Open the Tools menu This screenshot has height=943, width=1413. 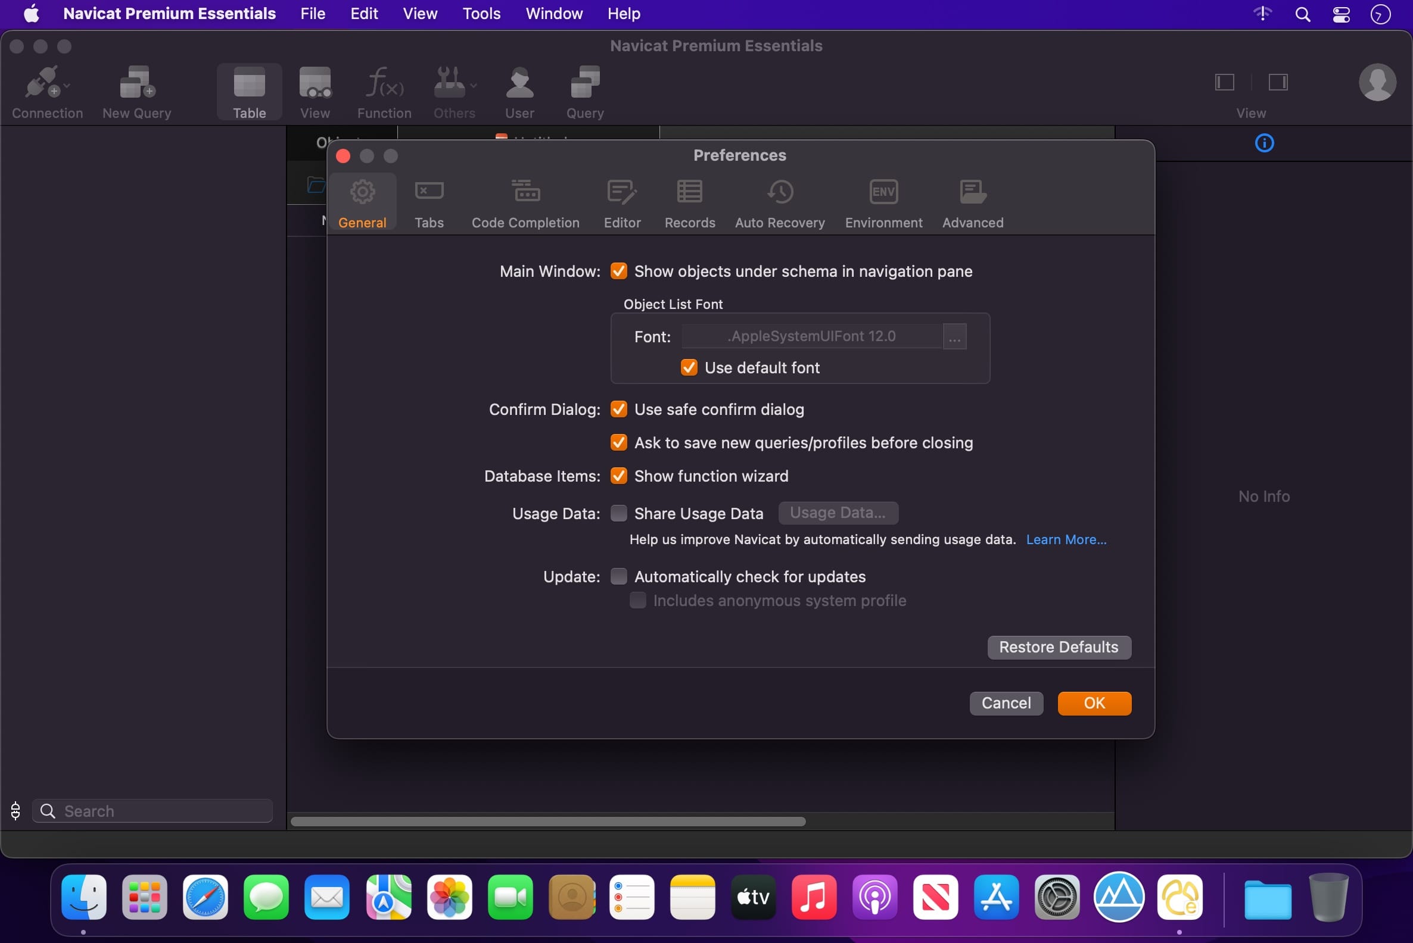coord(481,13)
